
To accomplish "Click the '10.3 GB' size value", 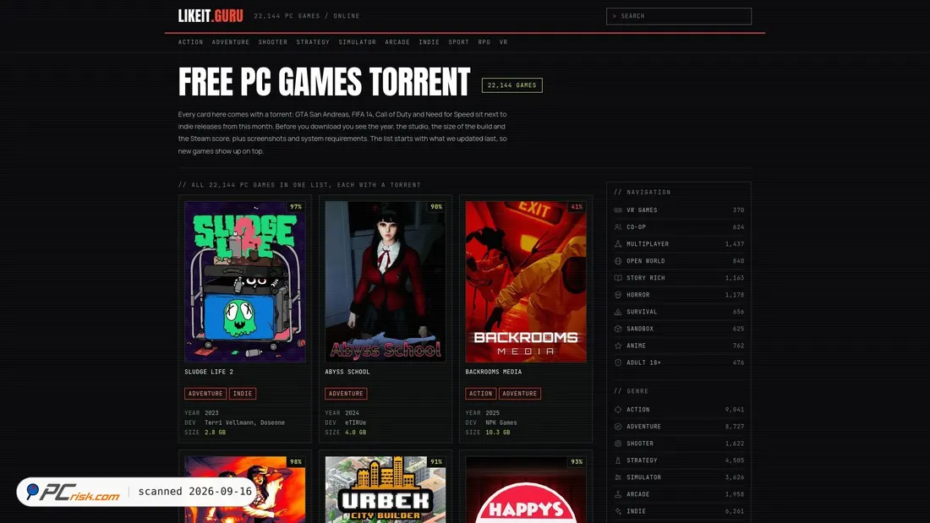I will 498,433.
